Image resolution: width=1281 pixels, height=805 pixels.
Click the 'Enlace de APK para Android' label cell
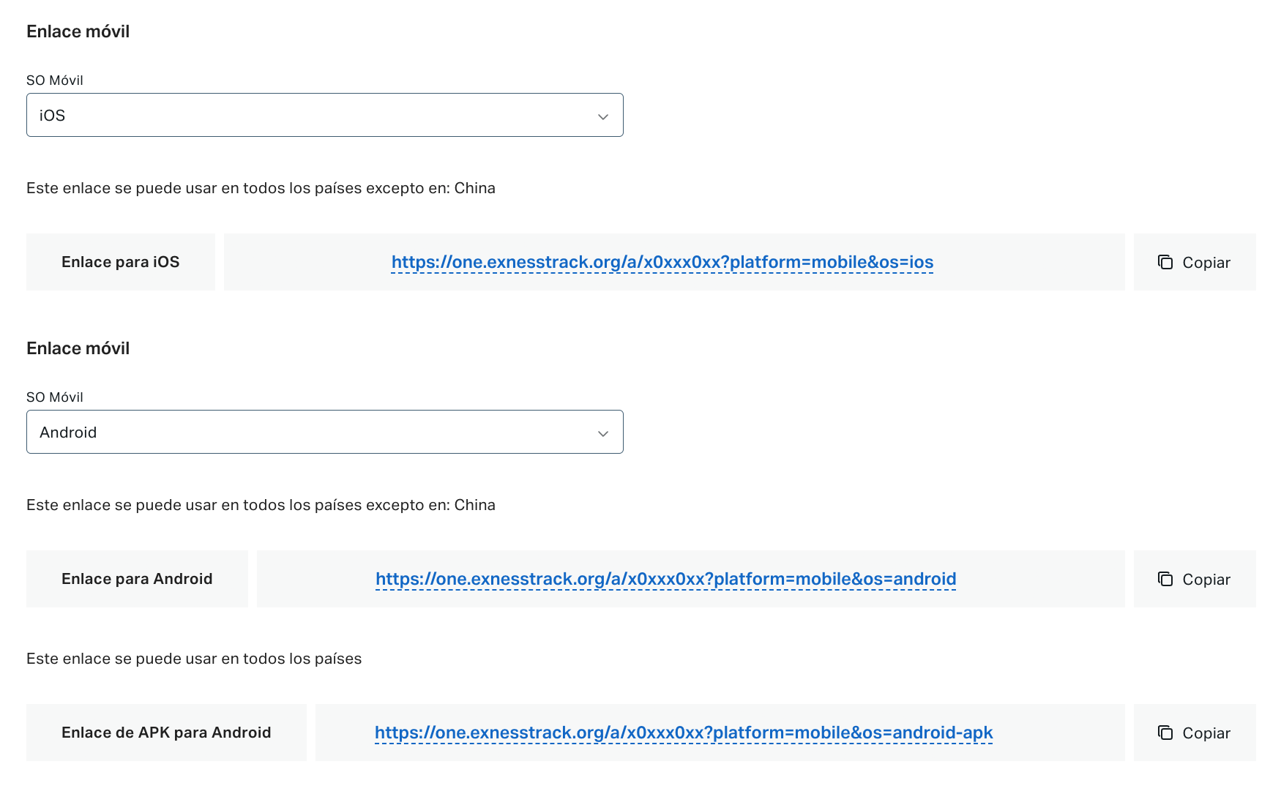point(166,733)
